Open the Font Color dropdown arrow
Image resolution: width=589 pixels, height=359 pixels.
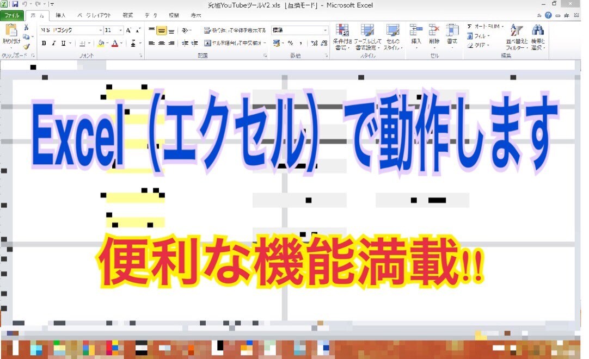[x=121, y=44]
